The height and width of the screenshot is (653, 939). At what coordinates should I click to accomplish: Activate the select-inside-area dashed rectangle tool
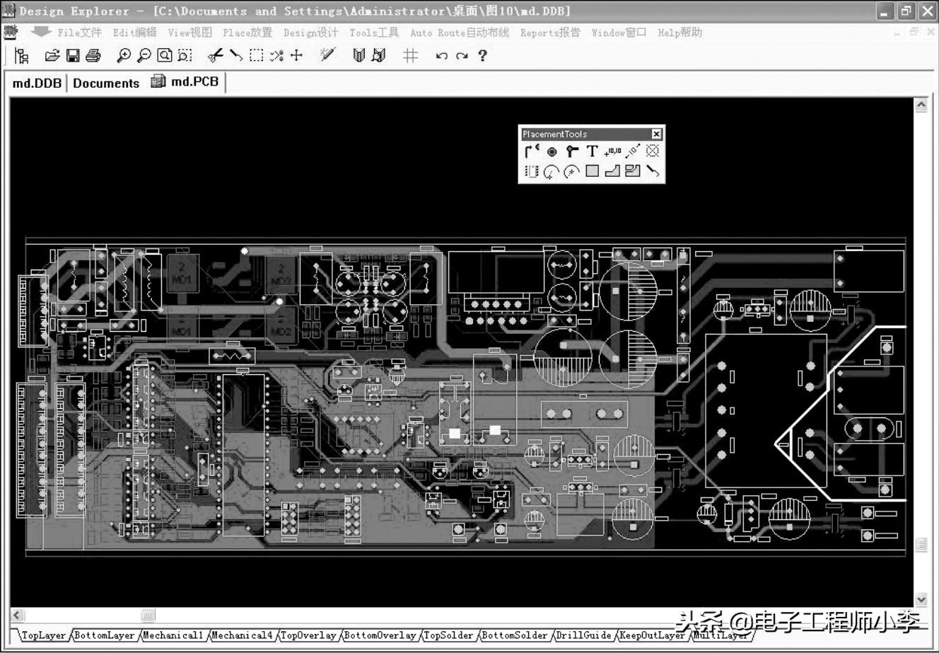coord(256,55)
